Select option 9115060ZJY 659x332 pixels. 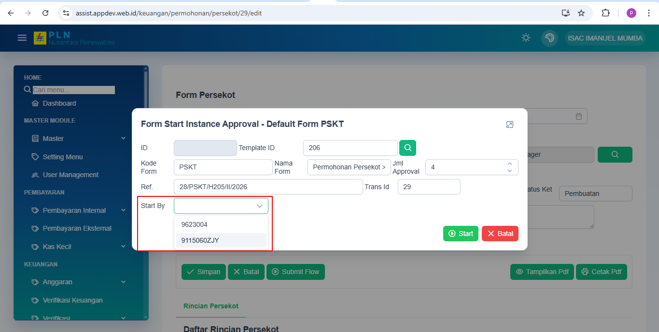click(221, 240)
